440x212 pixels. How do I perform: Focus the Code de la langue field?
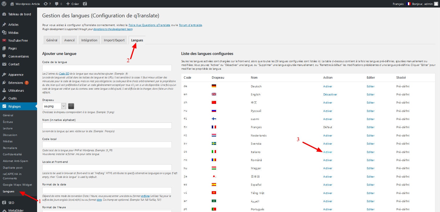(x=107, y=68)
